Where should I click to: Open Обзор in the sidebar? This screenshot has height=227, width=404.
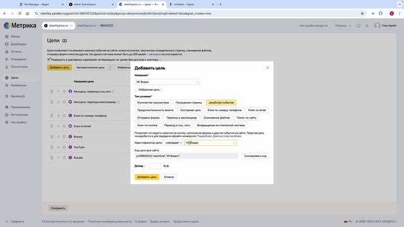click(15, 37)
